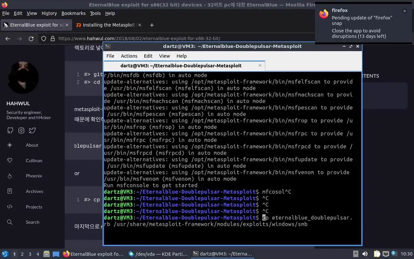This screenshot has height=259, width=414.
Task: Open the Search sidebar link
Action: [33, 222]
